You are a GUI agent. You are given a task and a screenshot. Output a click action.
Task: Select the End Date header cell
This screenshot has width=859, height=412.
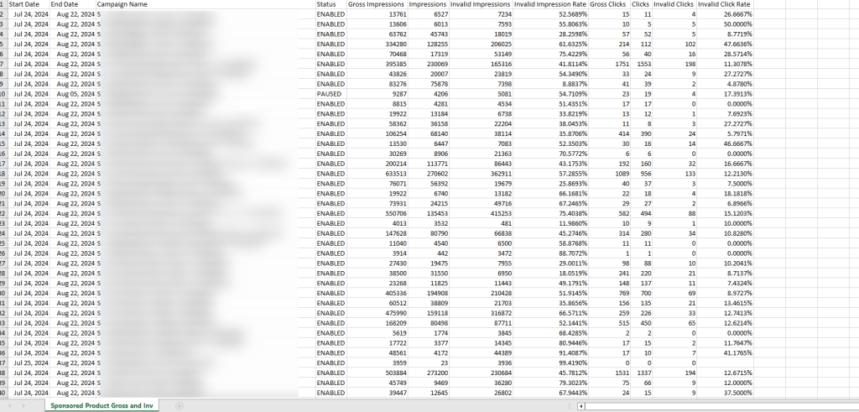click(72, 4)
